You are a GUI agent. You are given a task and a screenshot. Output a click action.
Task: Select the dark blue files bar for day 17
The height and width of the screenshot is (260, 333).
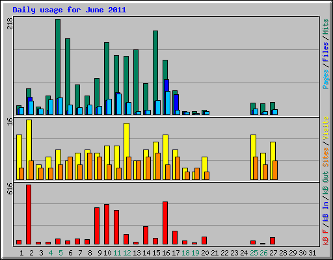(176, 102)
